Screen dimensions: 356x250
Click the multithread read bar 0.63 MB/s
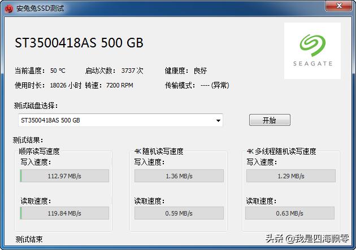(x=290, y=213)
